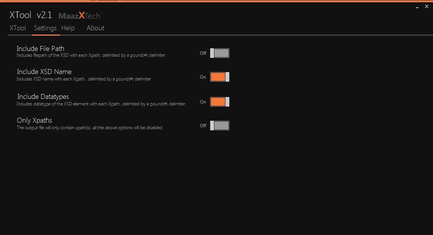
Task: Close the XTool window
Action: pos(426,7)
